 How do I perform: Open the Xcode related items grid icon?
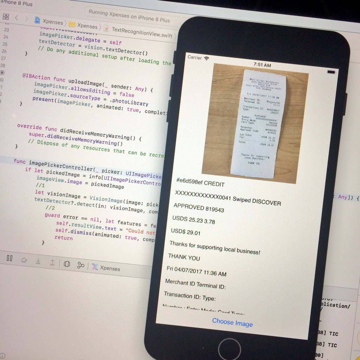(x=6, y=17)
